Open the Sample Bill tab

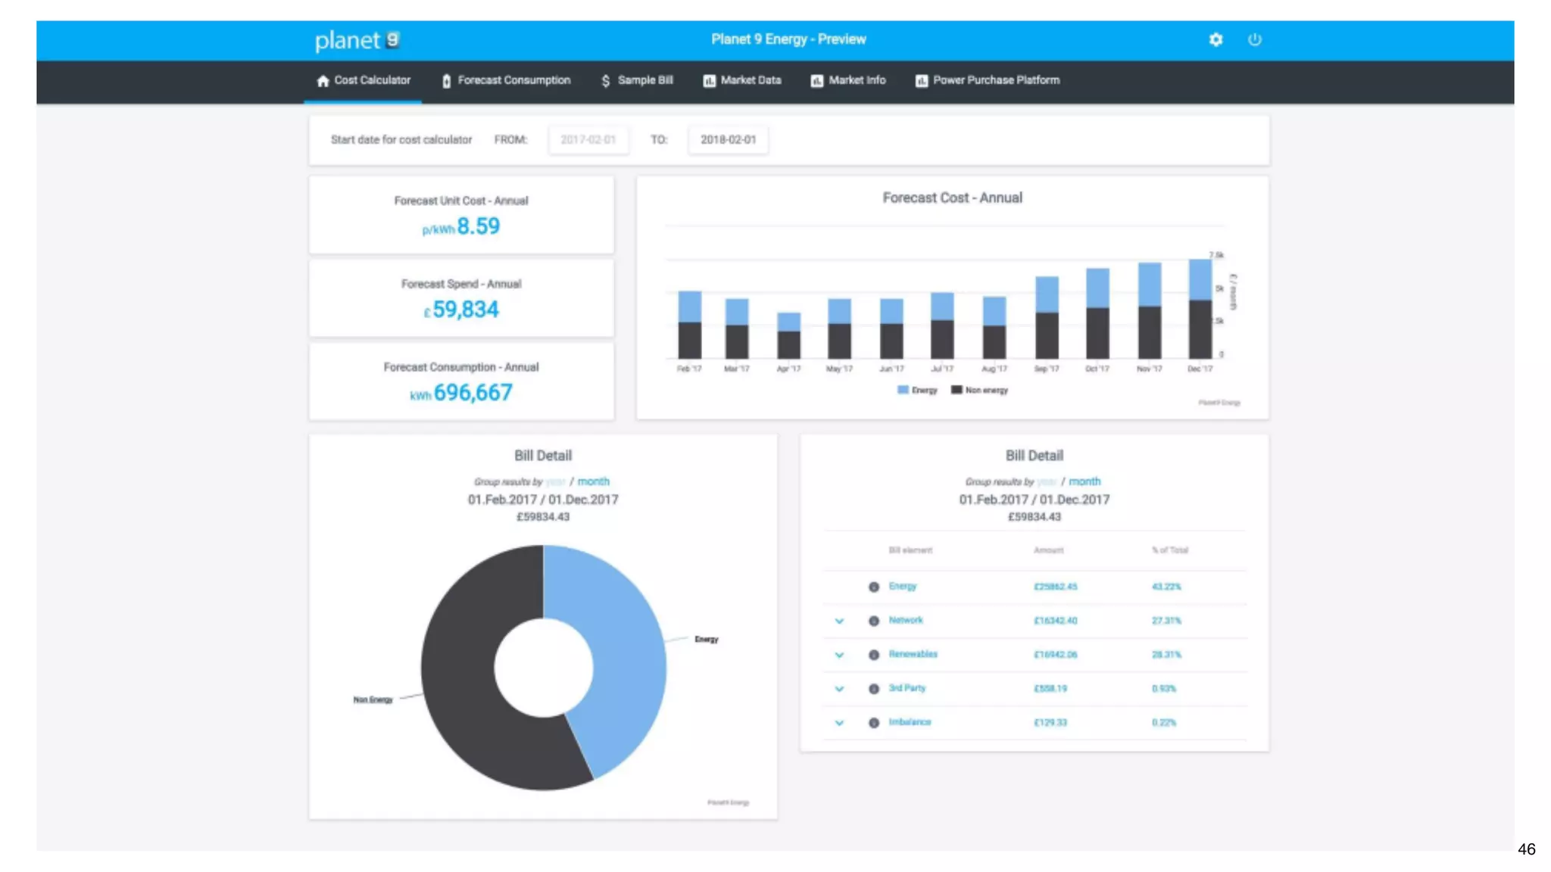[637, 80]
